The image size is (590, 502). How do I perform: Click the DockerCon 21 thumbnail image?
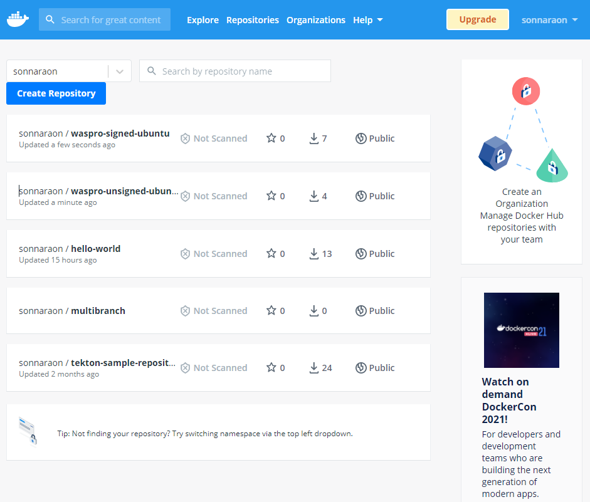(x=521, y=330)
